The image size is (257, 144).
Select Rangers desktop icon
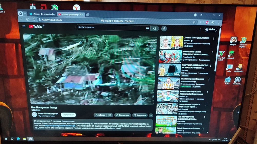233,41
